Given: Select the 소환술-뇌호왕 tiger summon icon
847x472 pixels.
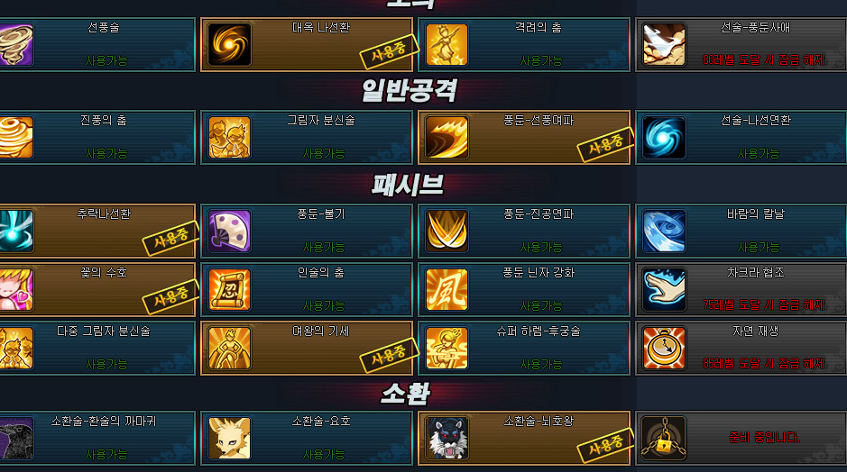Looking at the screenshot, I should (x=447, y=438).
